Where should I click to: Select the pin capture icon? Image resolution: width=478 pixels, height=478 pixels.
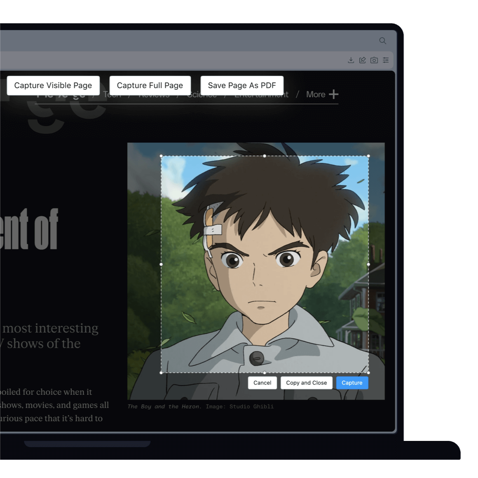coord(362,60)
